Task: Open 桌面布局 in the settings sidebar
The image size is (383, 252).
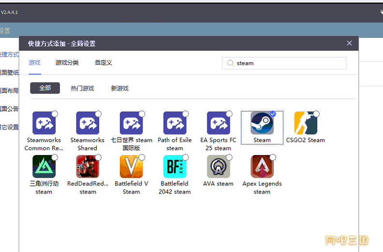Action: tap(9, 90)
